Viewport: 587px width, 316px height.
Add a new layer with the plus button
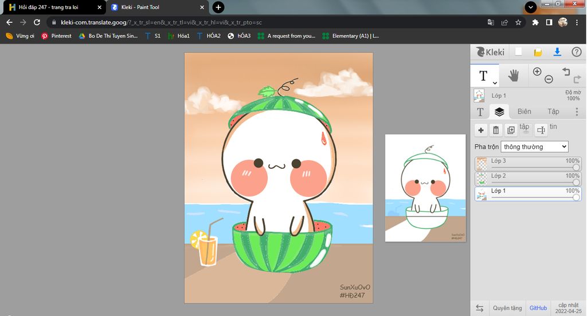pyautogui.click(x=481, y=130)
